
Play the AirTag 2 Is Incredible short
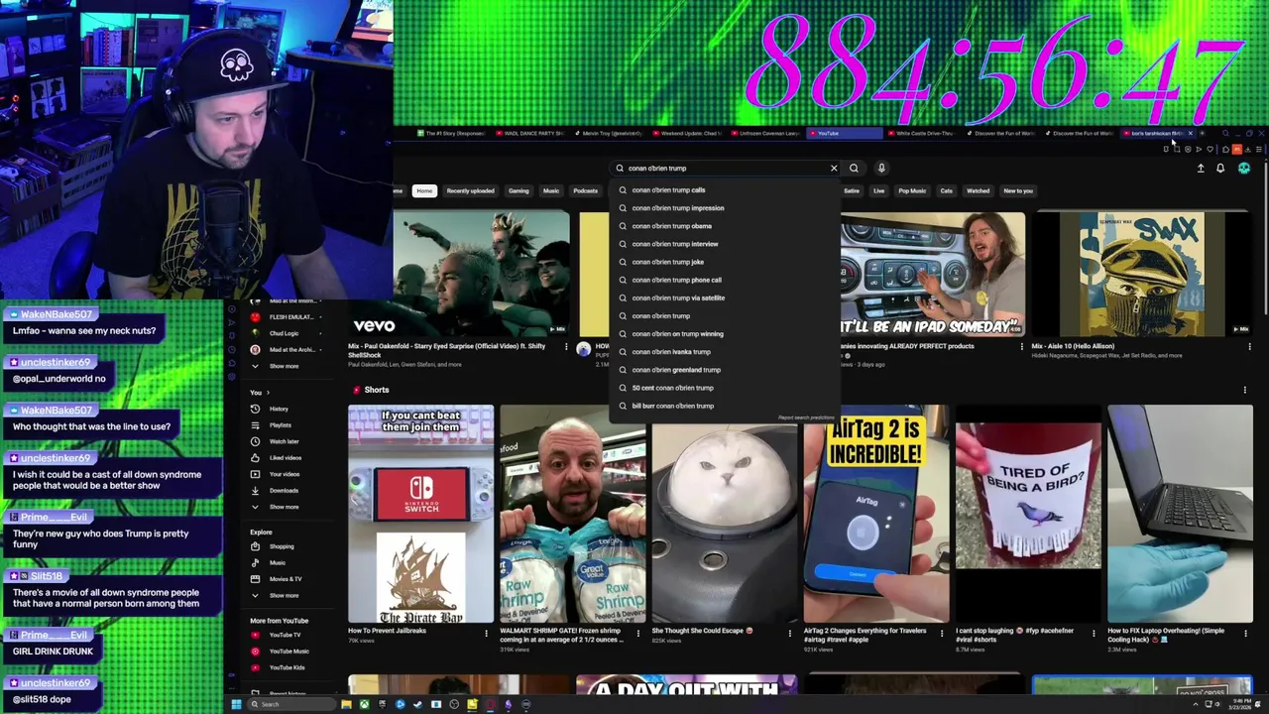876,514
